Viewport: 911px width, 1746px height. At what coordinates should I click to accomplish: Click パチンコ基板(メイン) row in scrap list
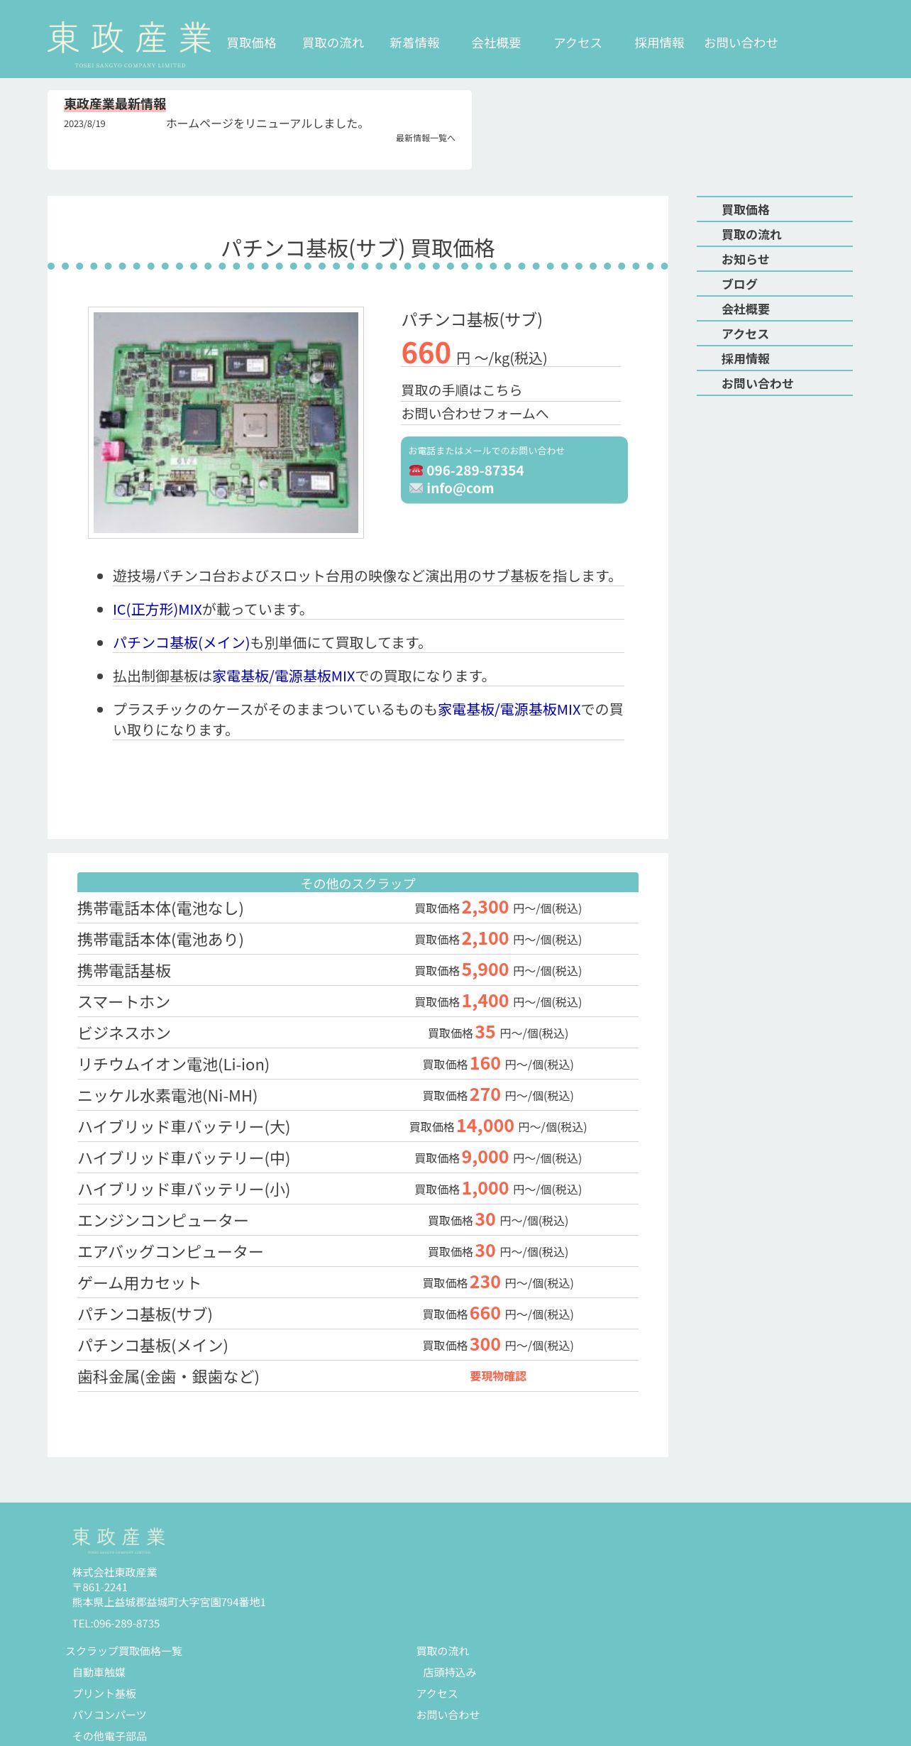coord(358,1346)
